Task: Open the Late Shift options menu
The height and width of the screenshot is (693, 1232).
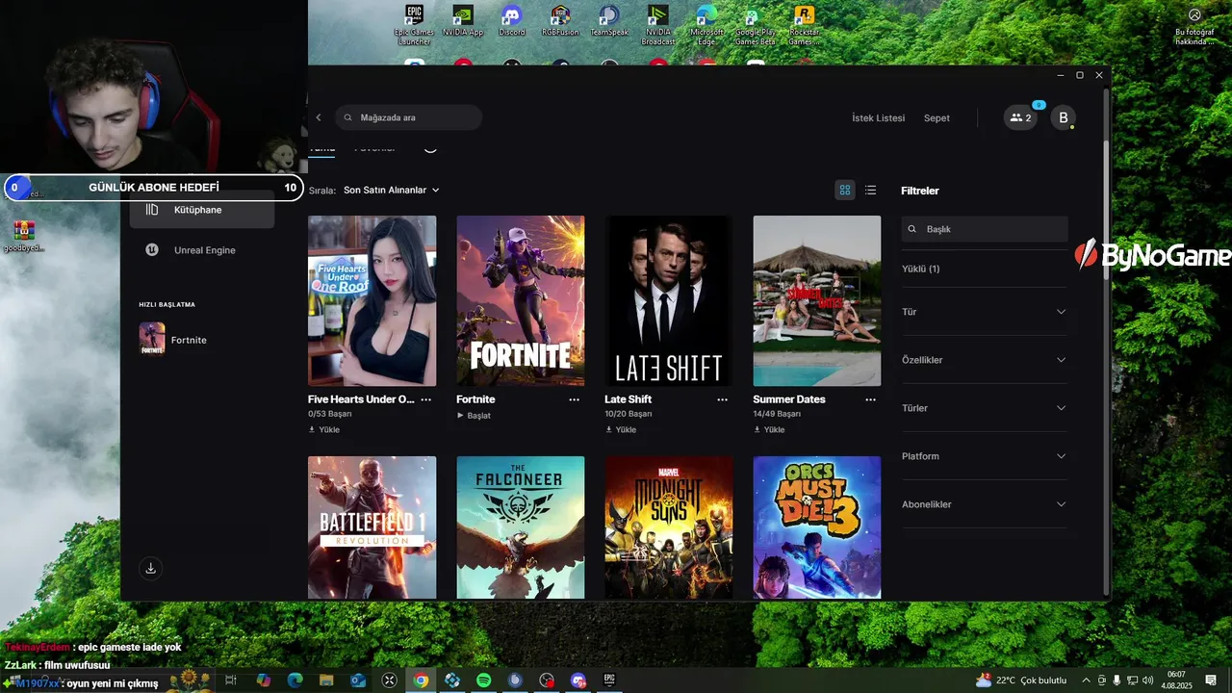Action: pyautogui.click(x=723, y=399)
